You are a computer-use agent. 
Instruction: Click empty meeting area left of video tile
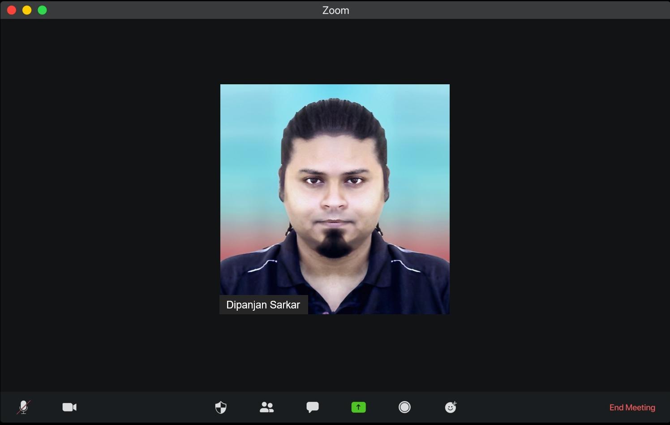[112, 202]
